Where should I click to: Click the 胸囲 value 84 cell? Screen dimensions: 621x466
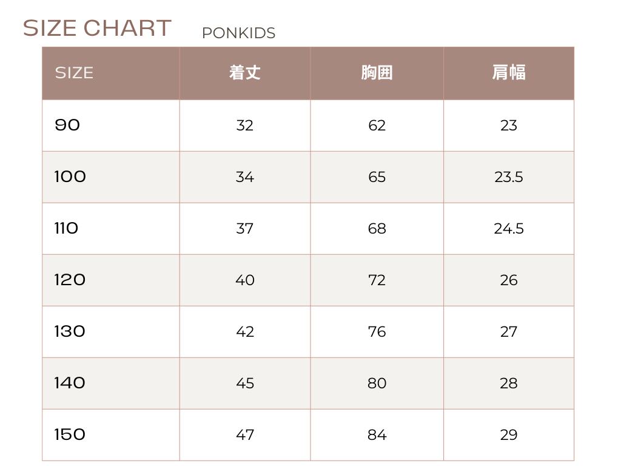coord(377,435)
